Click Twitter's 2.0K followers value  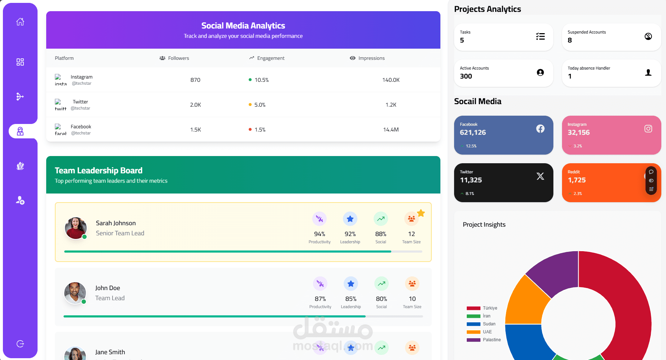[195, 105]
